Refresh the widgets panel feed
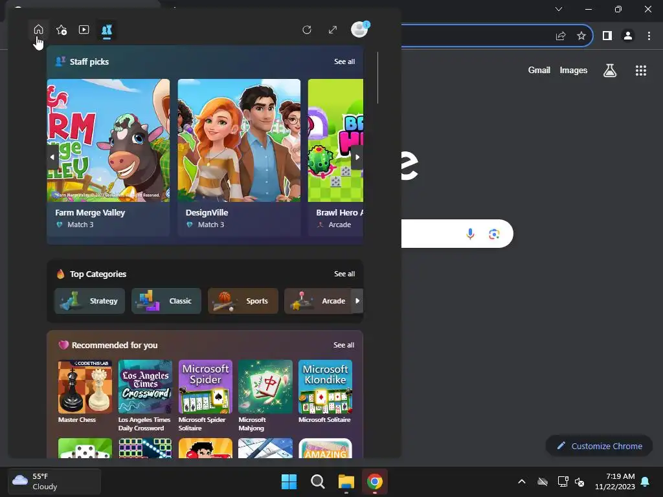This screenshot has width=663, height=497. click(307, 30)
